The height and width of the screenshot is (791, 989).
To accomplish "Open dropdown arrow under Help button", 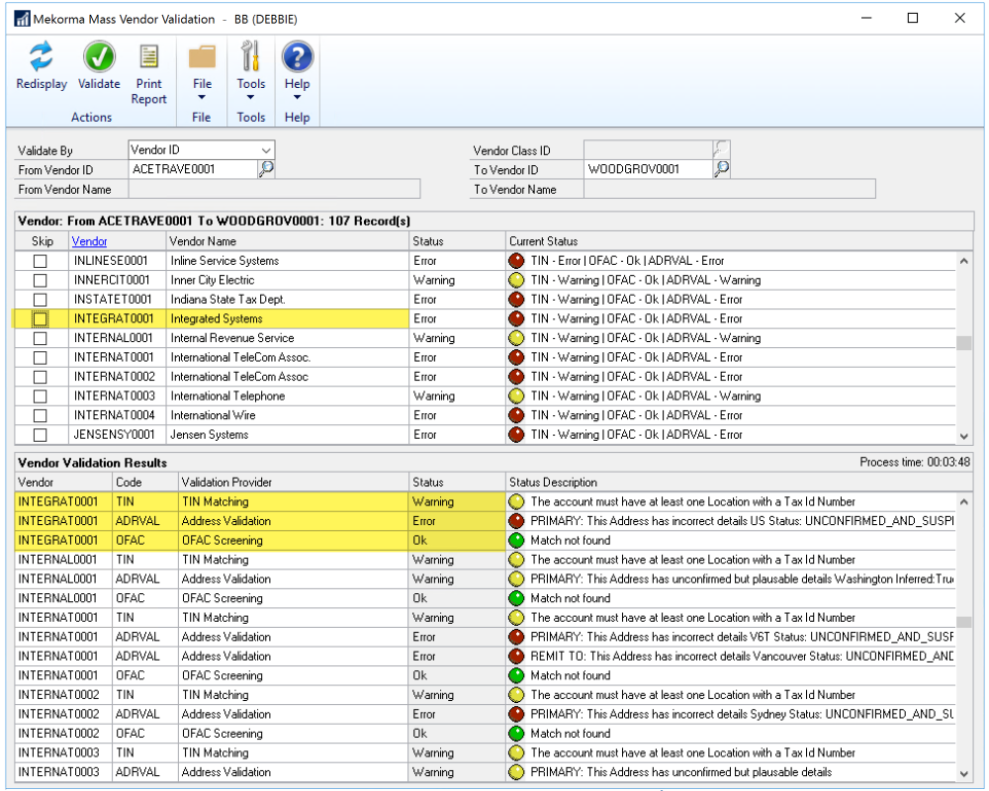I will (x=297, y=98).
